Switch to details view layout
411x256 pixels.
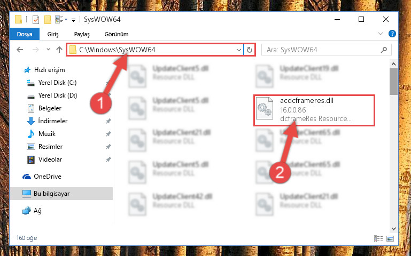[378, 238]
